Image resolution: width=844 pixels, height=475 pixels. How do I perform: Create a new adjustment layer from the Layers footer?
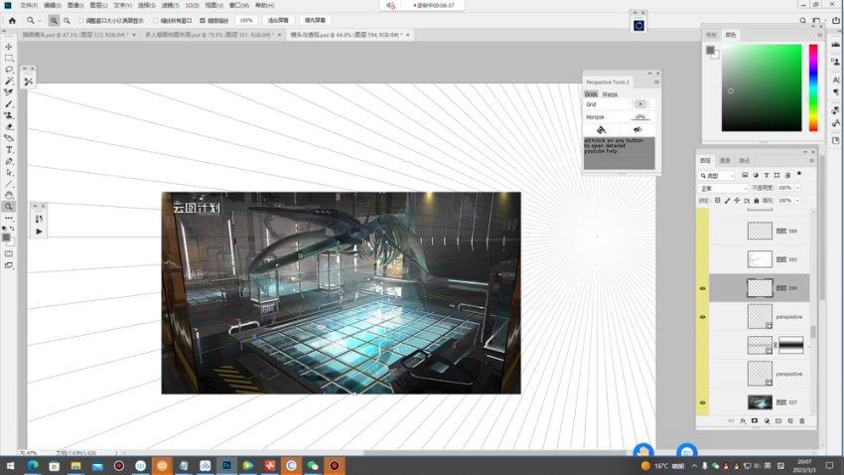[767, 421]
